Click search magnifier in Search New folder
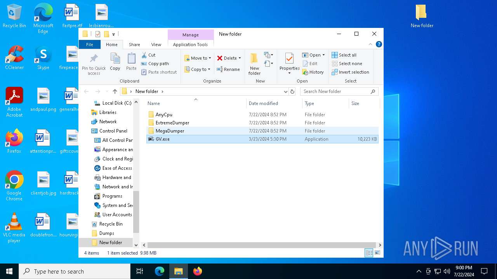The width and height of the screenshot is (497, 279). pos(373,91)
